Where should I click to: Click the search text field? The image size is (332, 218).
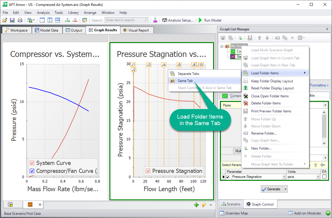(126, 20)
